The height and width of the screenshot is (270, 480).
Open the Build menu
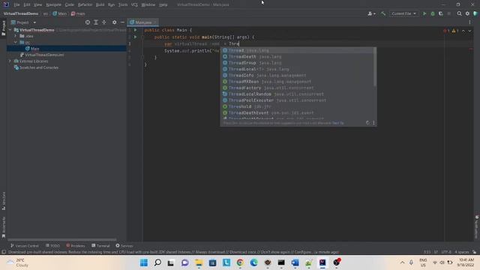click(100, 4)
